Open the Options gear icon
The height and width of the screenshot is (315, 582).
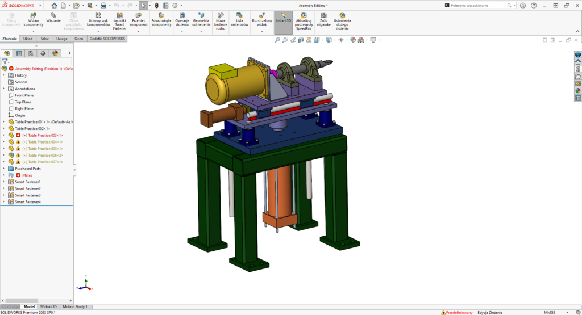tap(175, 6)
